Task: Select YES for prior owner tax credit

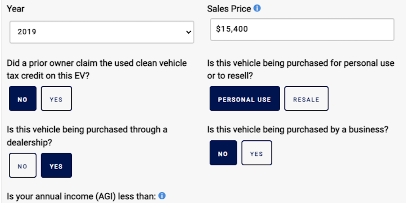Action: pyautogui.click(x=56, y=99)
